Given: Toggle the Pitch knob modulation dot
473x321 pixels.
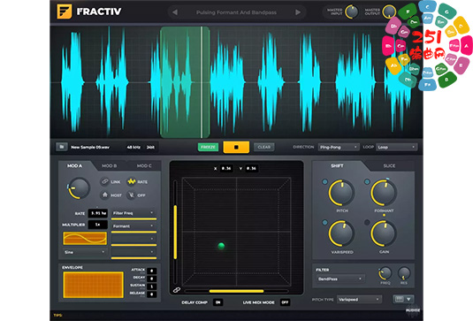Looking at the screenshot, I should point(324,181).
